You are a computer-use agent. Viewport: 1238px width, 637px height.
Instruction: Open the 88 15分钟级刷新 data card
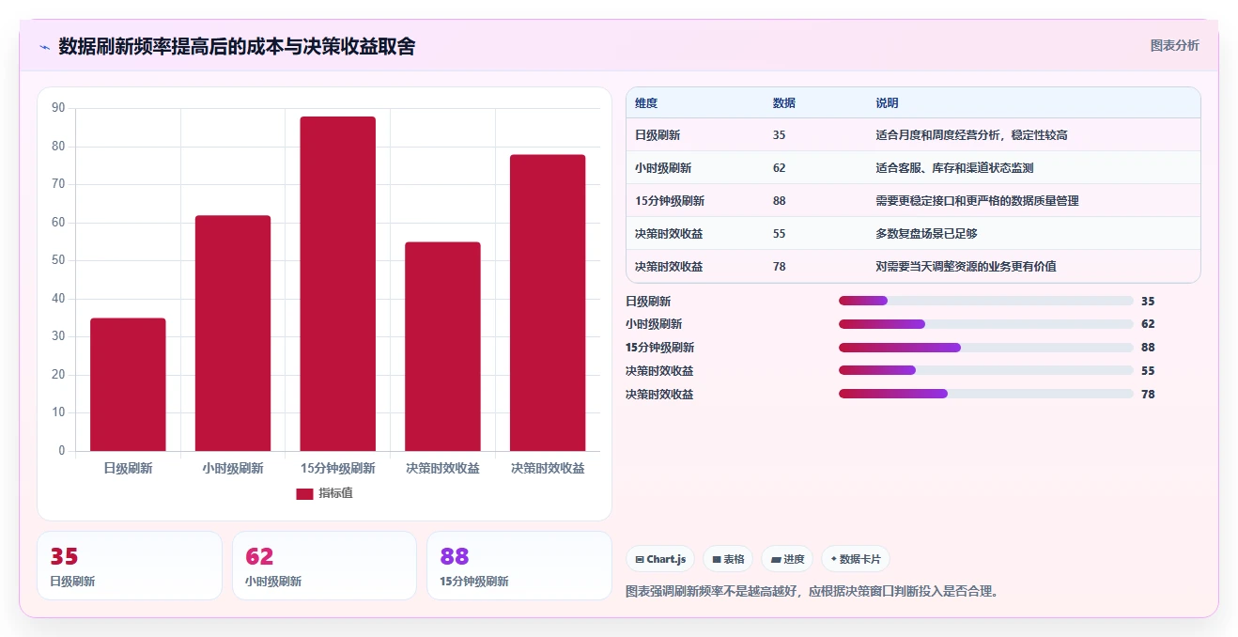coord(518,566)
